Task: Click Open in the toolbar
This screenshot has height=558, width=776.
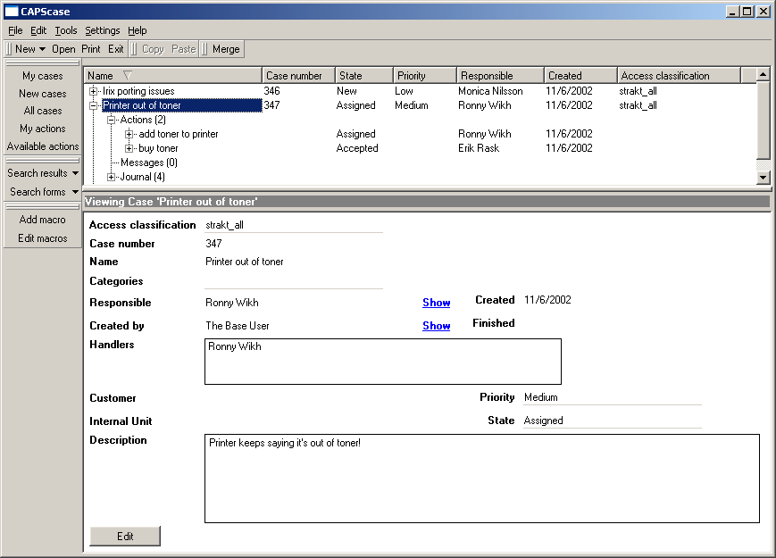Action: coord(63,49)
